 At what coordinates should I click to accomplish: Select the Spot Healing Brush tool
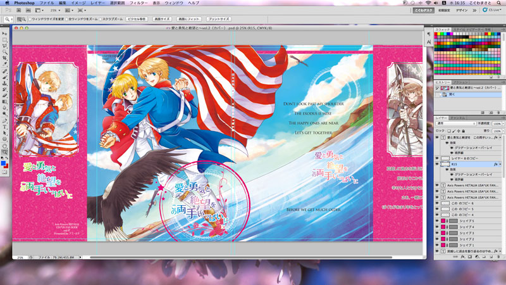4,71
